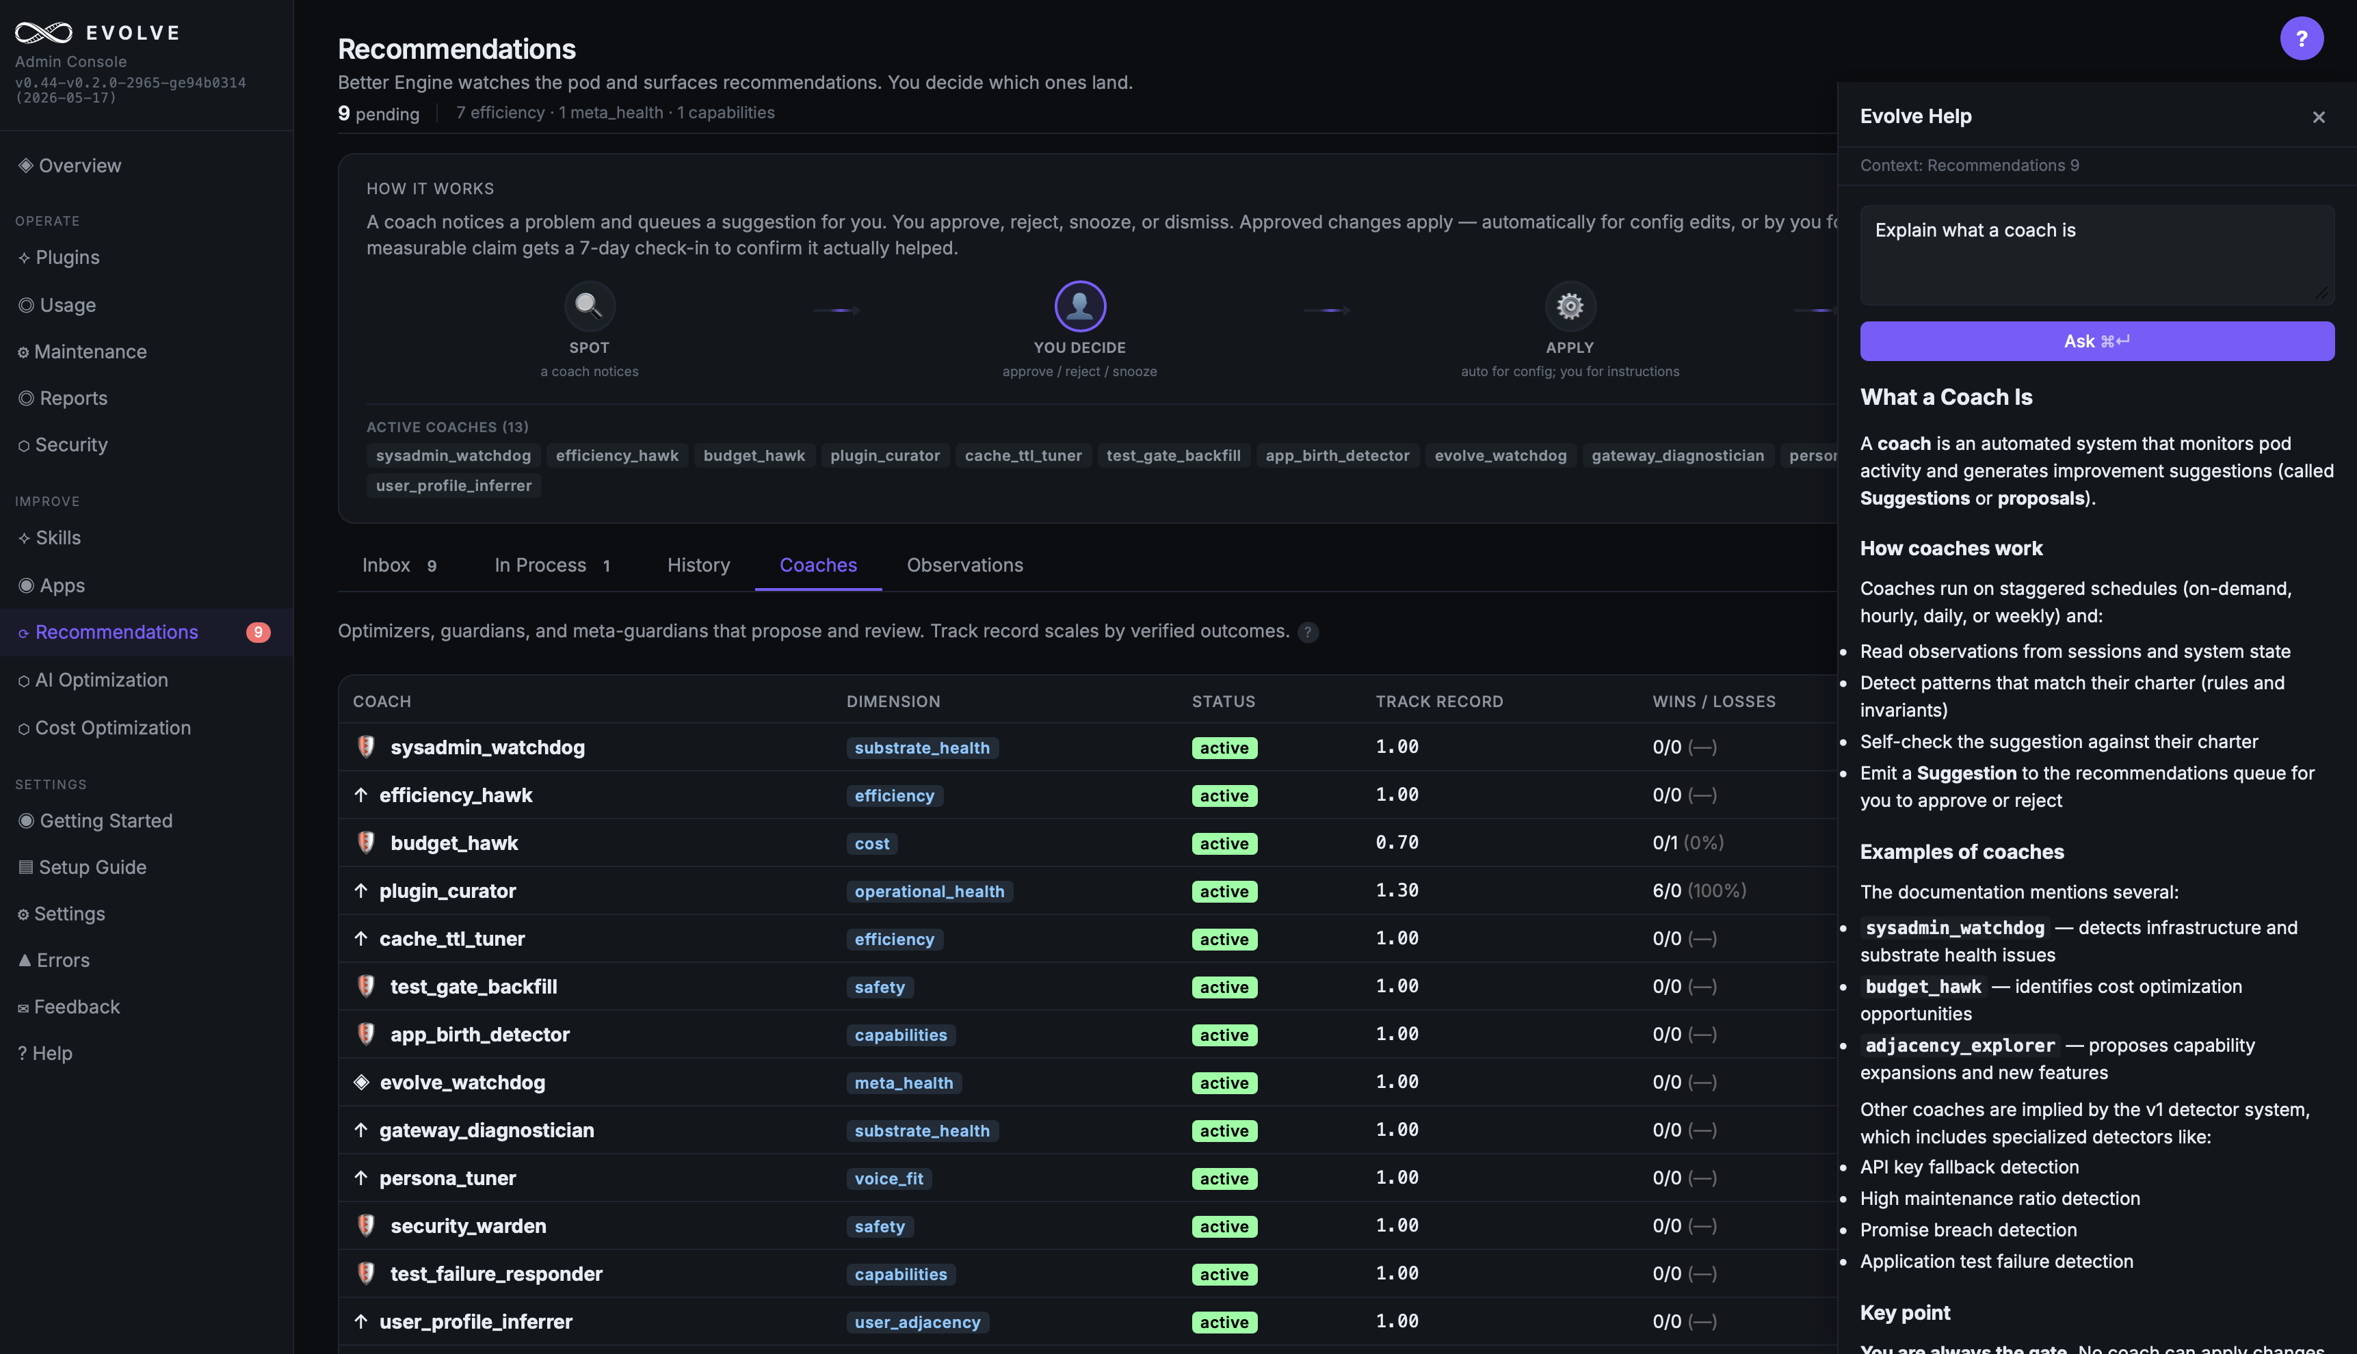
Task: Click the diamond icon beside evolve_watchdog
Action: (362, 1083)
